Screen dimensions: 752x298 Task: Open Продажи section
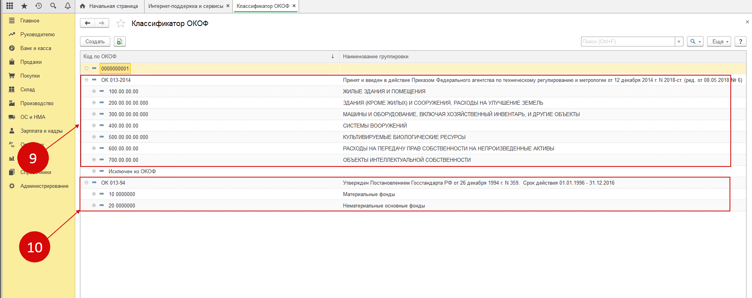(x=31, y=62)
